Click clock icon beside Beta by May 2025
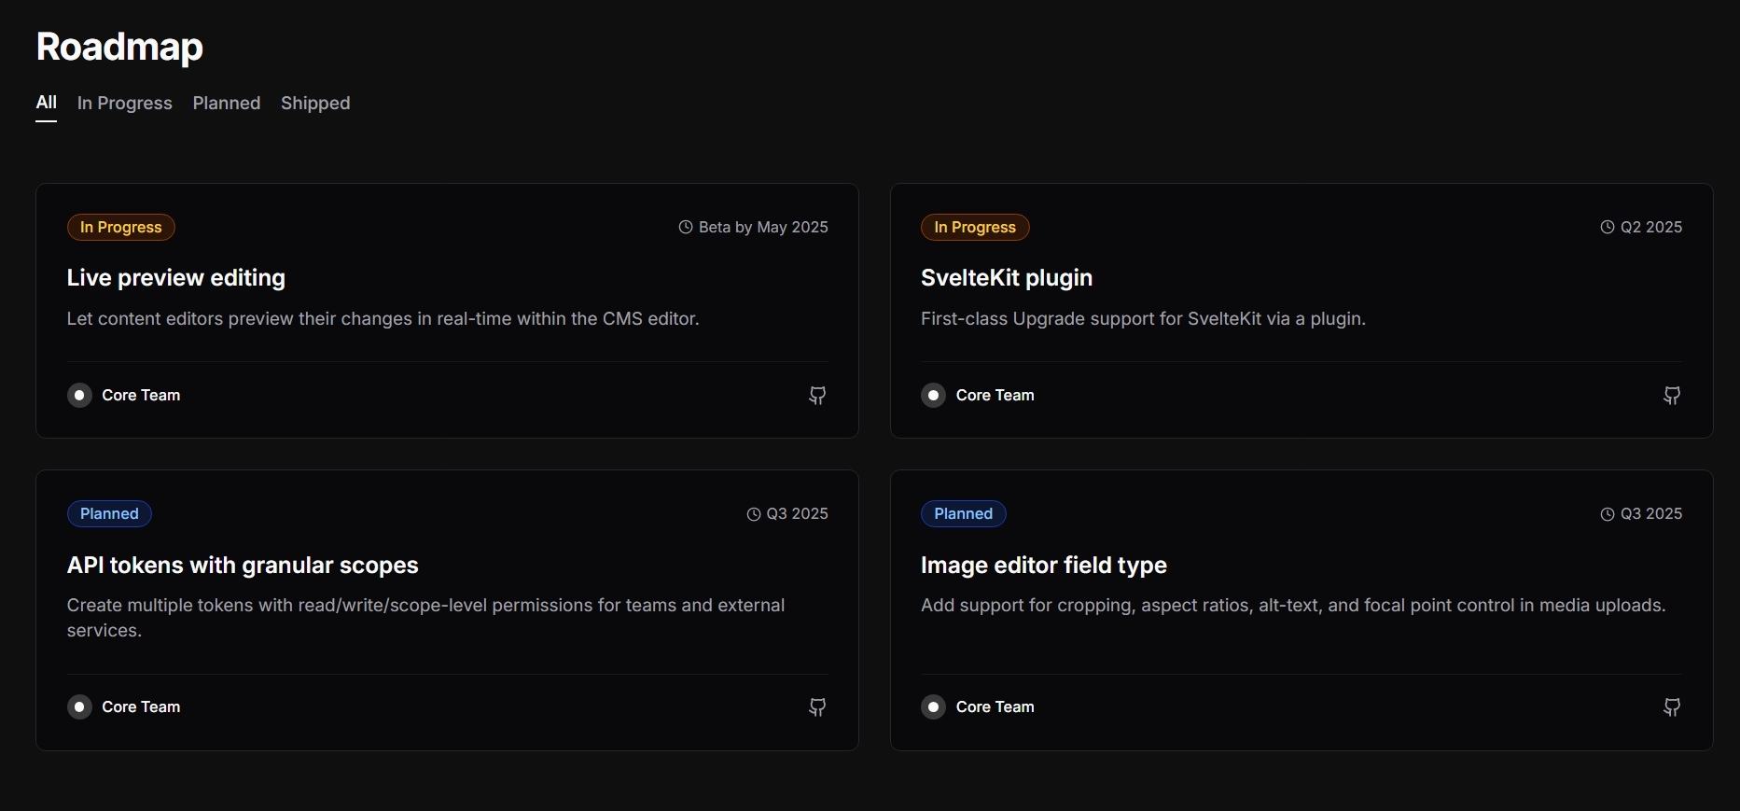 [x=686, y=228]
